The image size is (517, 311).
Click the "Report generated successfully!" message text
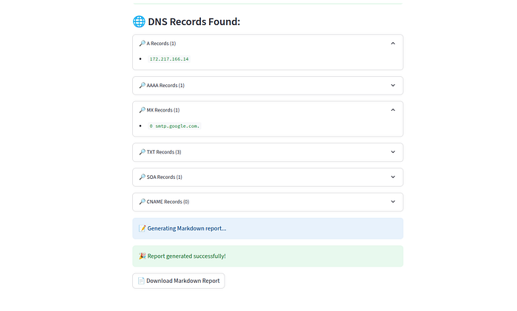tap(187, 256)
